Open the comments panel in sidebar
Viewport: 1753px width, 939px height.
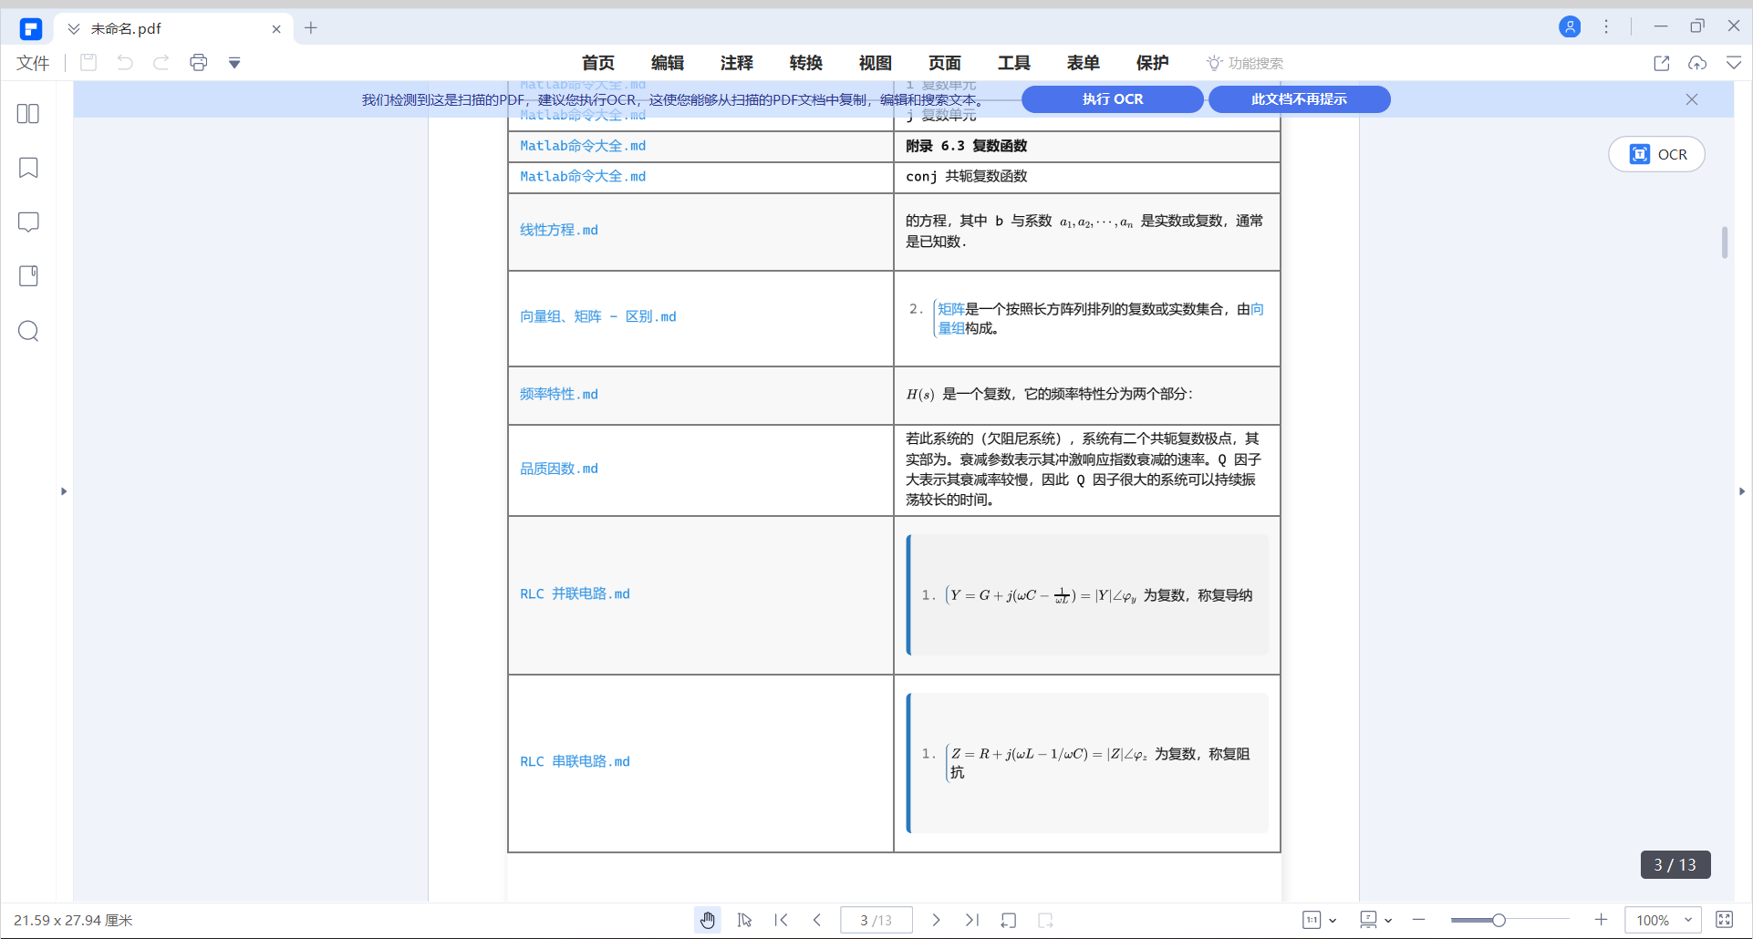[28, 222]
